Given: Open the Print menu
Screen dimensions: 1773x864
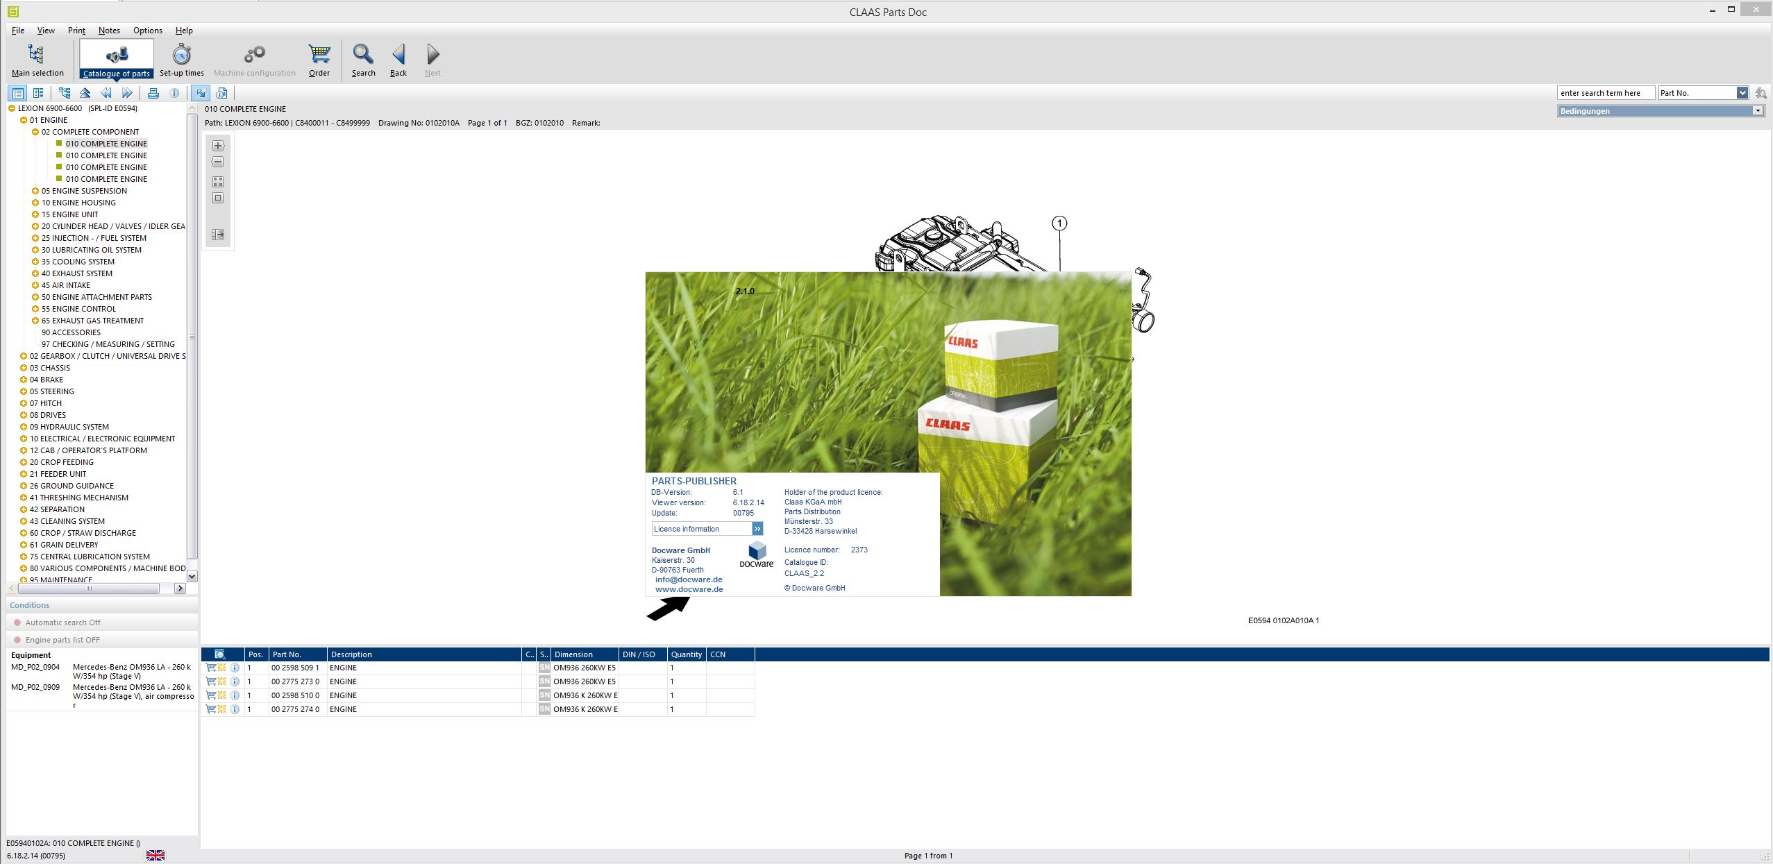Looking at the screenshot, I should (76, 31).
